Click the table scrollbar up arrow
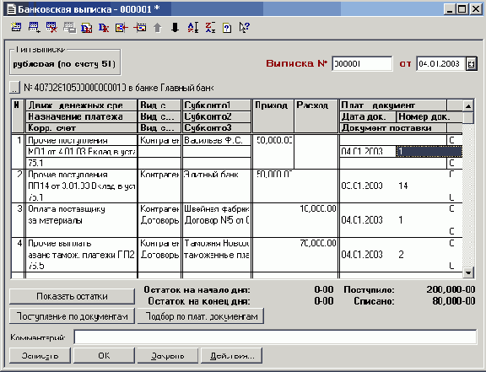Image resolution: width=486 pixels, height=372 pixels. (468, 106)
